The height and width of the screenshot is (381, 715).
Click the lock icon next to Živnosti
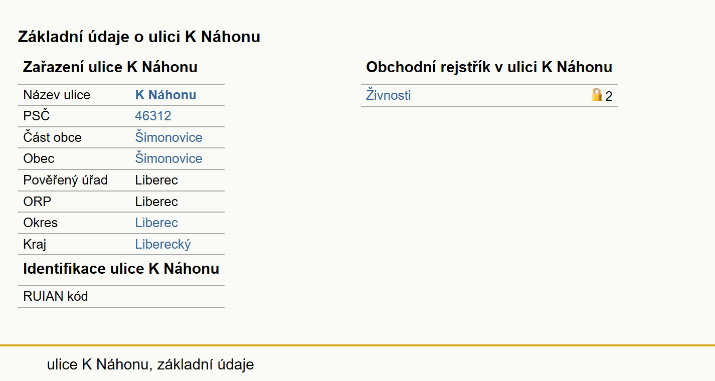coord(596,94)
